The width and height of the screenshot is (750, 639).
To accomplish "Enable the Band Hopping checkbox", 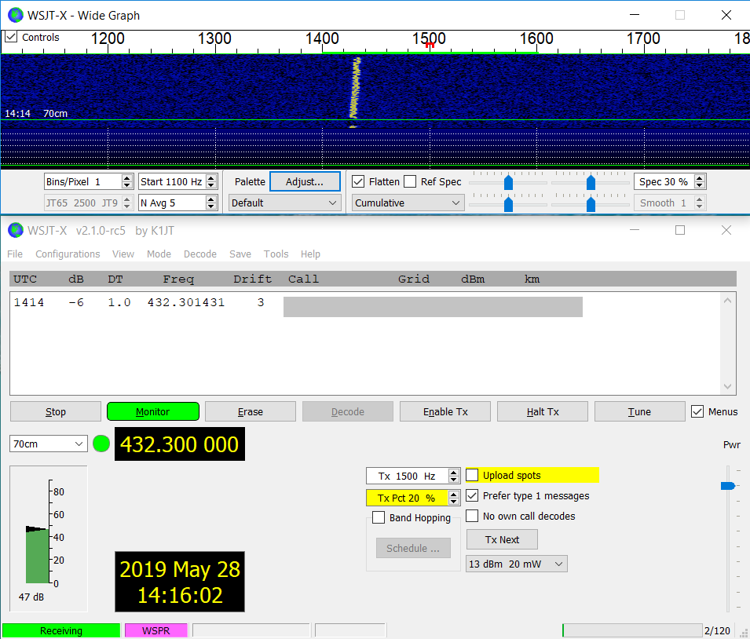I will 379,517.
